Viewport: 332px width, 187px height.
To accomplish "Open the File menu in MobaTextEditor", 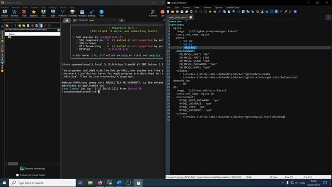I will 169,7.
